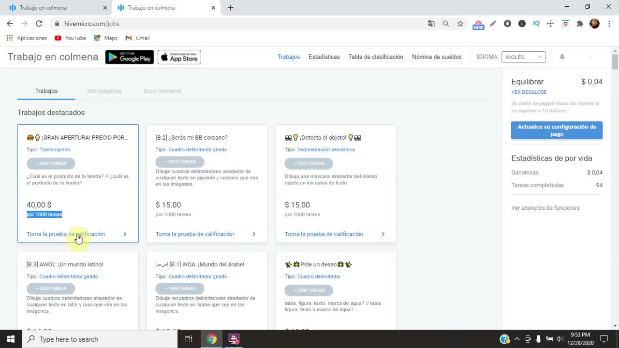Open the IDIOMA language dropdown

pyautogui.click(x=524, y=57)
